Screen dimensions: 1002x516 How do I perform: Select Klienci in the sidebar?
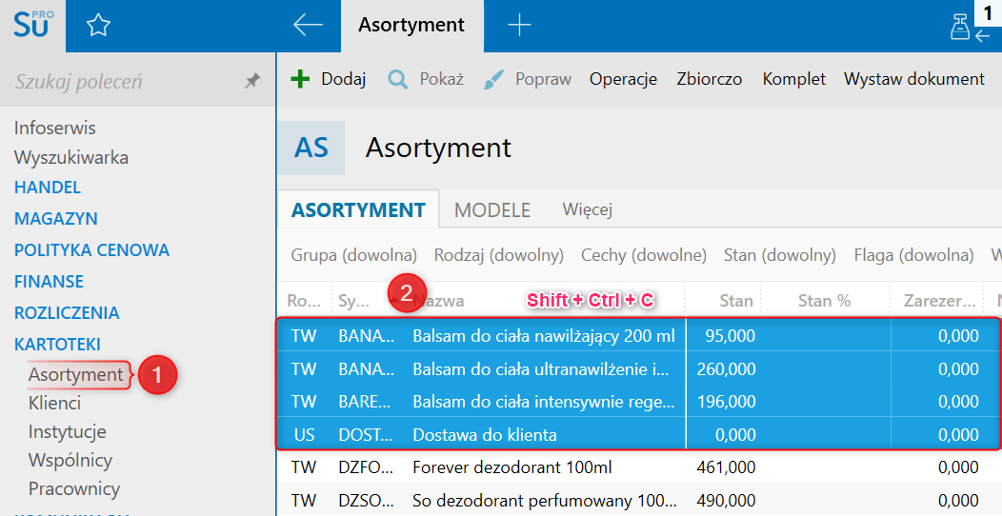click(54, 403)
